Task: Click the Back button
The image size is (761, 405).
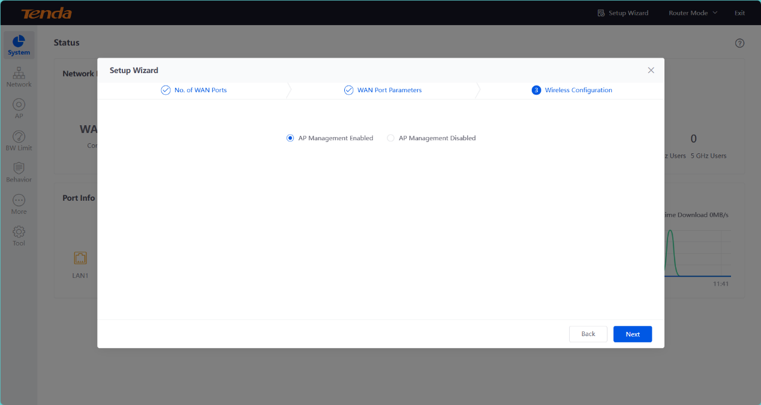Action: click(588, 334)
